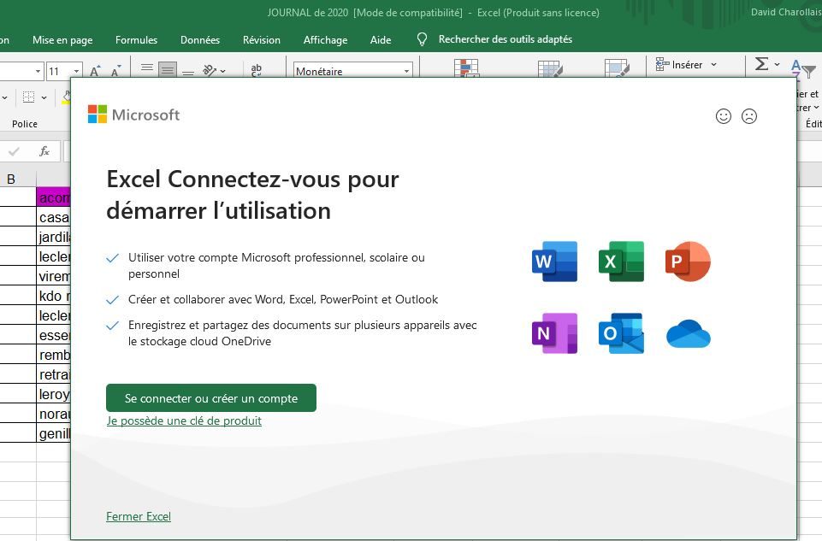The image size is (822, 541).
Task: Apply middle vertical alignment
Action: pos(168,69)
